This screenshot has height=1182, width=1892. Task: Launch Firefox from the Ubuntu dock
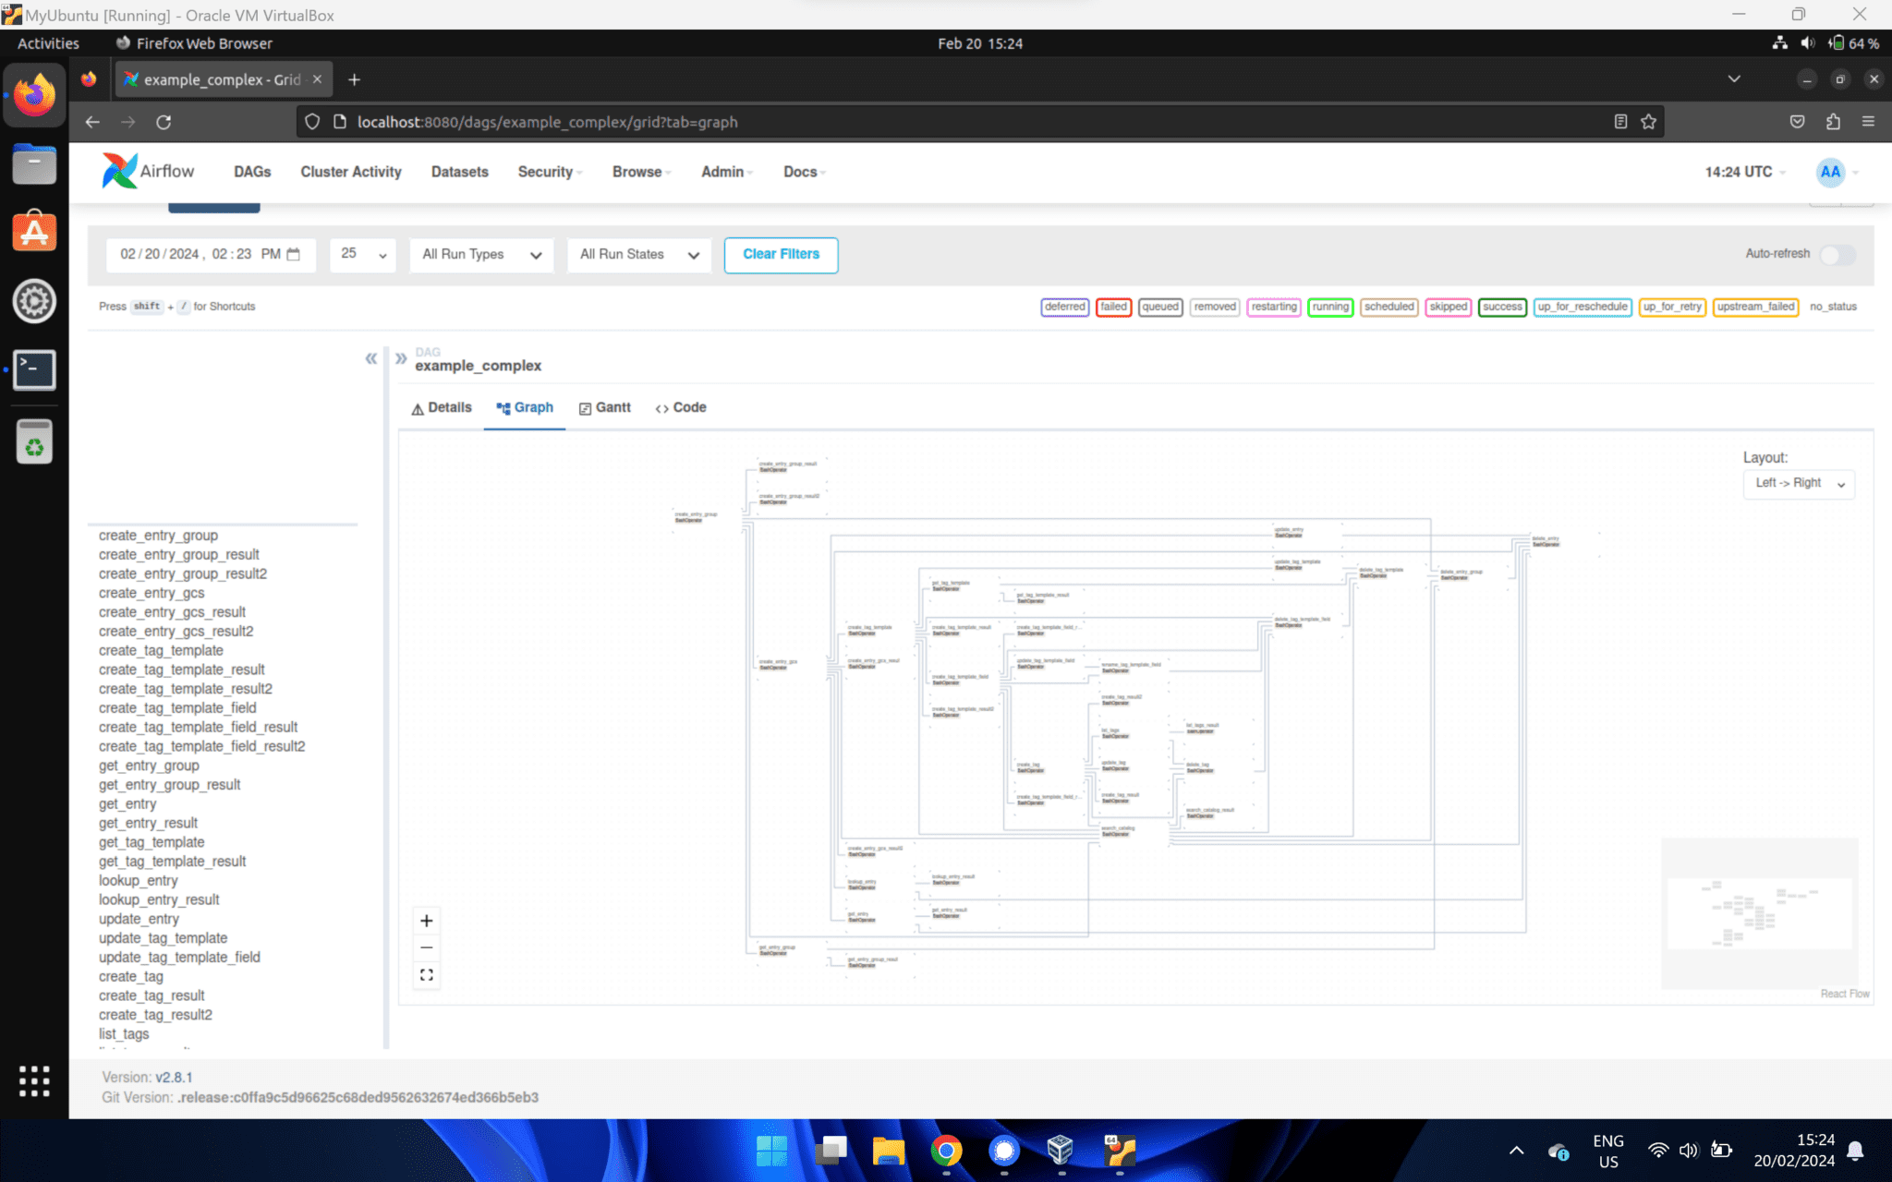pos(34,93)
